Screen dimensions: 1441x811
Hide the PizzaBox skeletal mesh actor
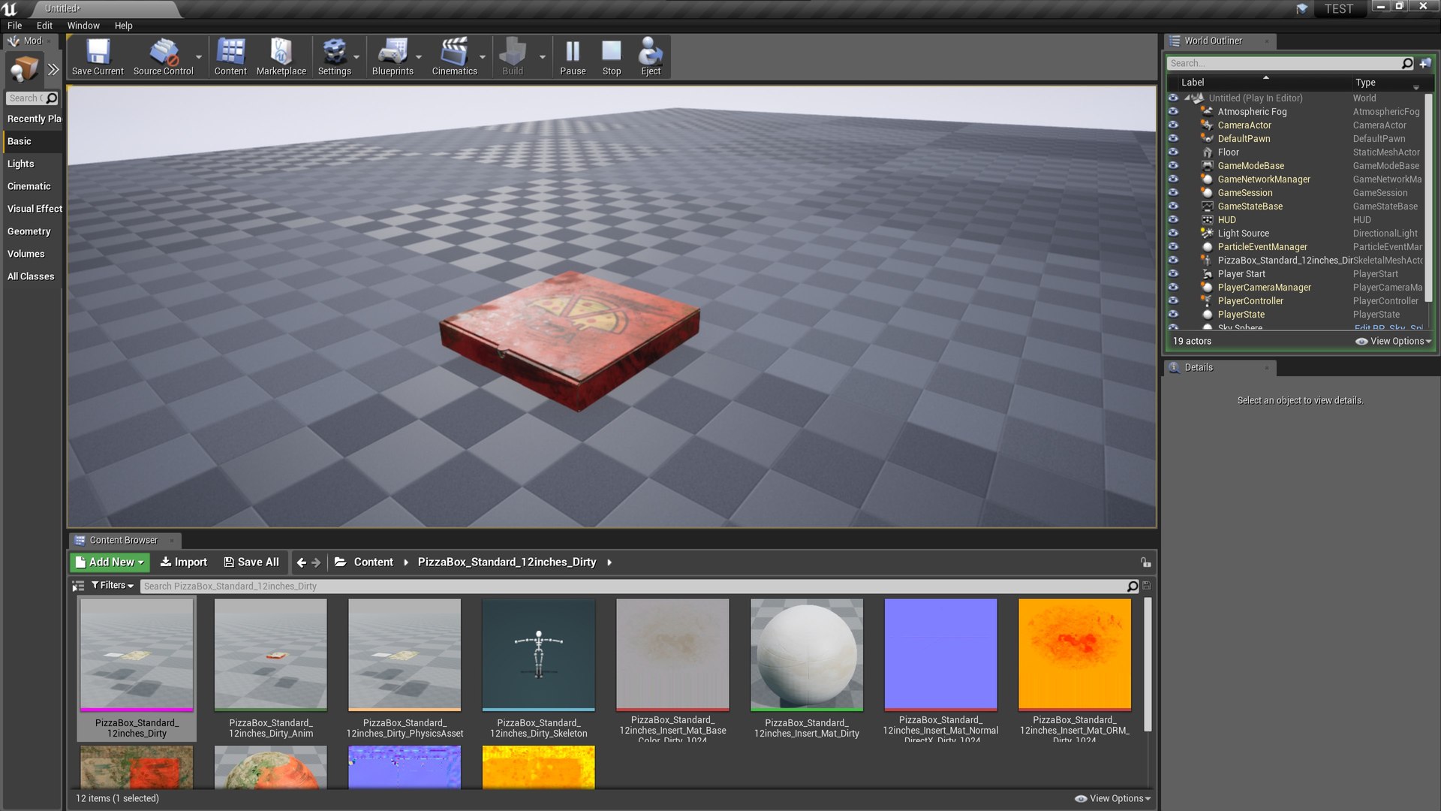point(1173,260)
